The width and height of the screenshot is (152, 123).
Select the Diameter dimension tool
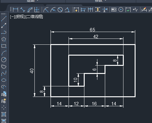click(60, 10)
